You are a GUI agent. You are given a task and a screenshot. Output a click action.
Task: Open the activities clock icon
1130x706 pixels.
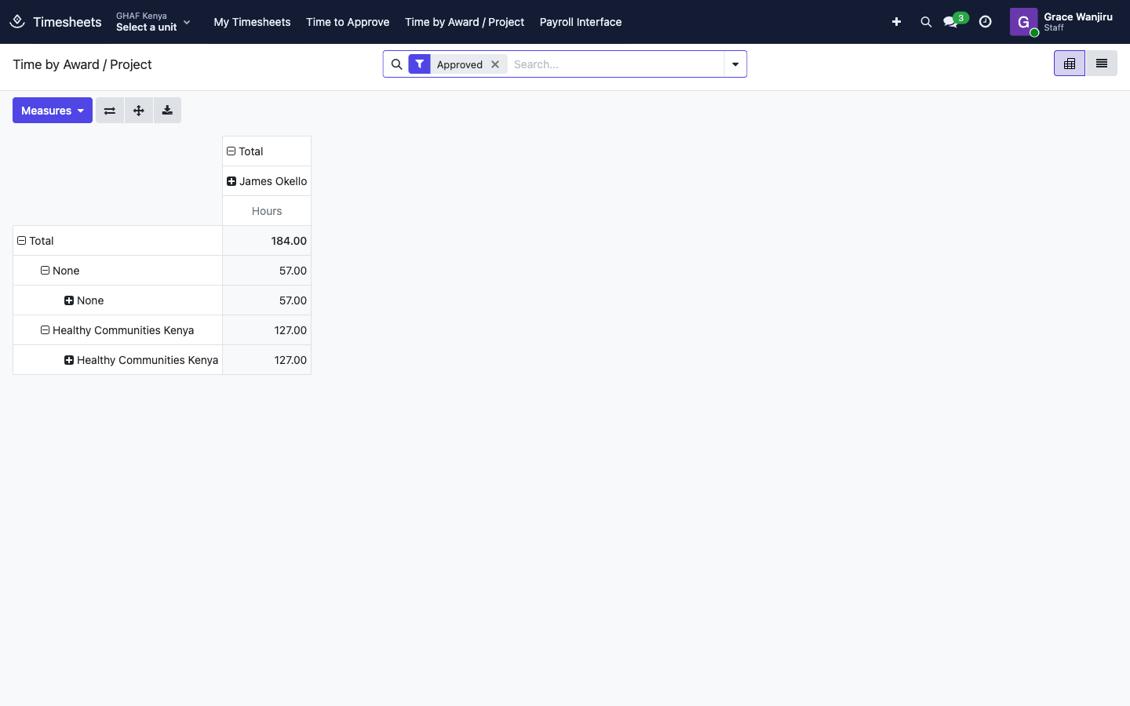[x=986, y=22]
